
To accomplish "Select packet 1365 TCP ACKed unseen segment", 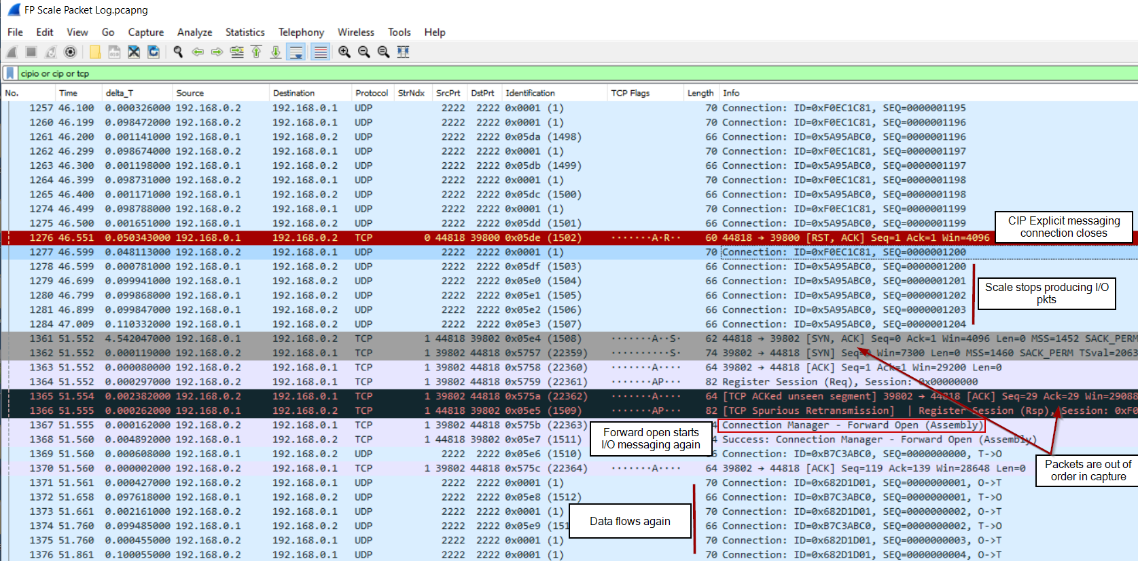I will coord(569,396).
